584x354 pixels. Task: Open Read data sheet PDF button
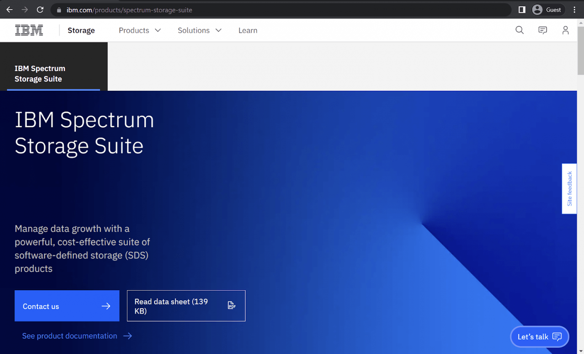point(186,306)
